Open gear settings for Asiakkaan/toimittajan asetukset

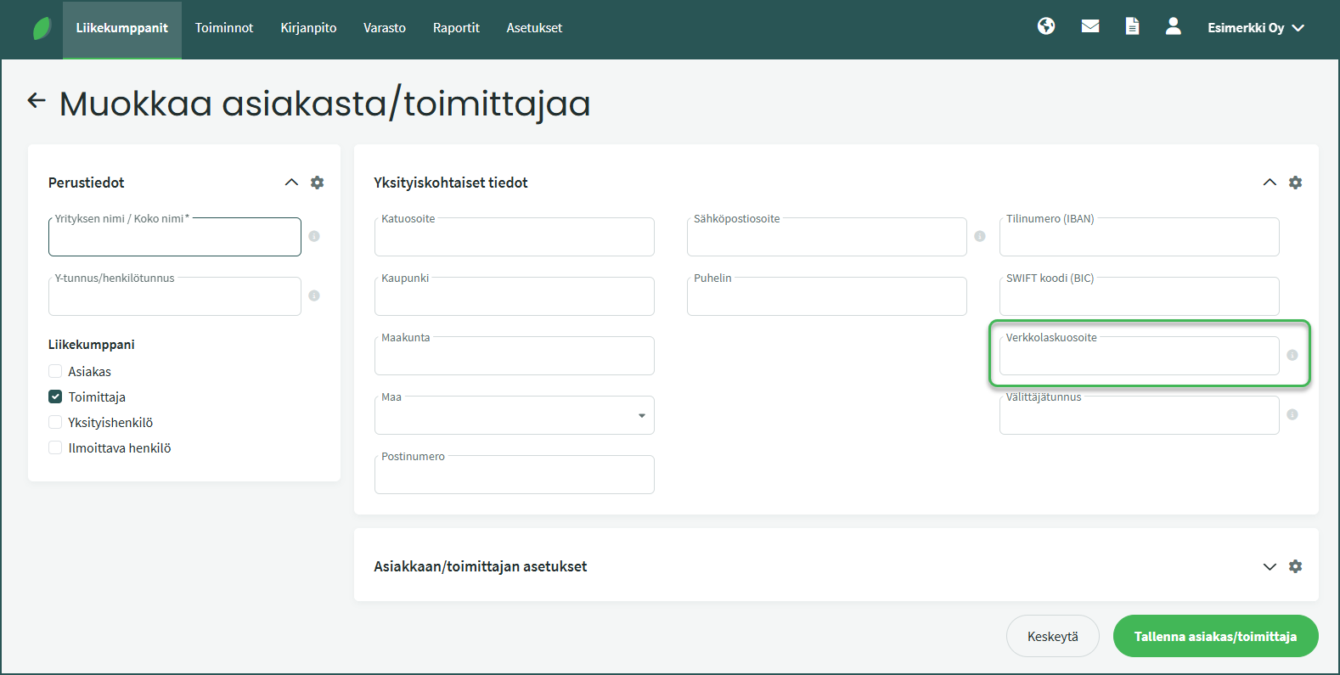(1295, 566)
